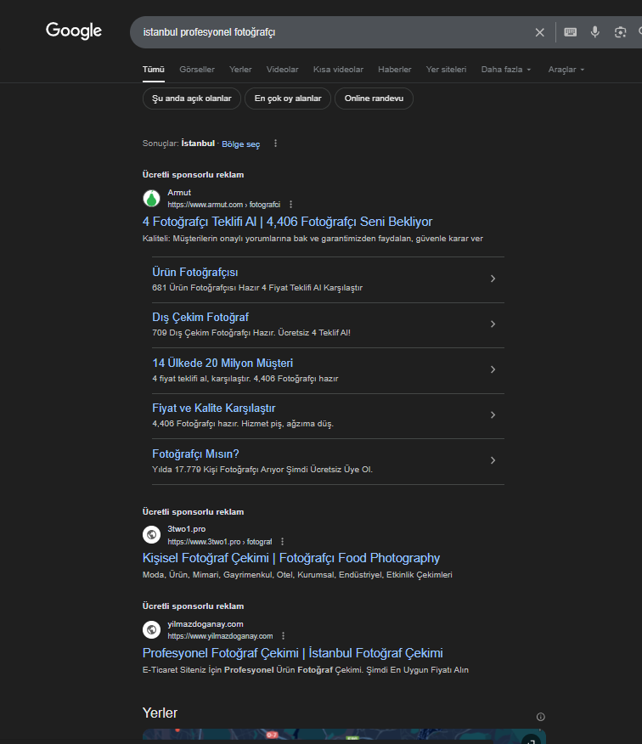
Task: Open the Ürün Fotoğrafçısı sitelink
Action: pos(195,273)
